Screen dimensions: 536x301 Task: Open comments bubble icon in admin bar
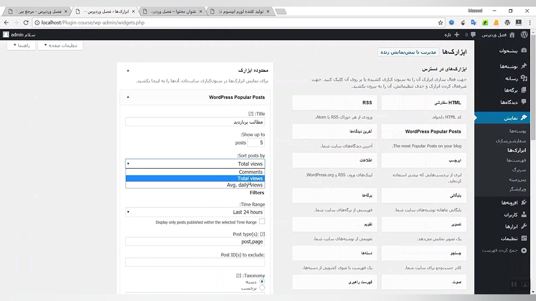[x=473, y=35]
